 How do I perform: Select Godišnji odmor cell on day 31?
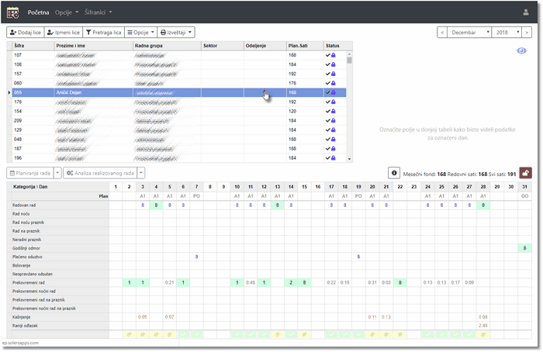pyautogui.click(x=524, y=248)
